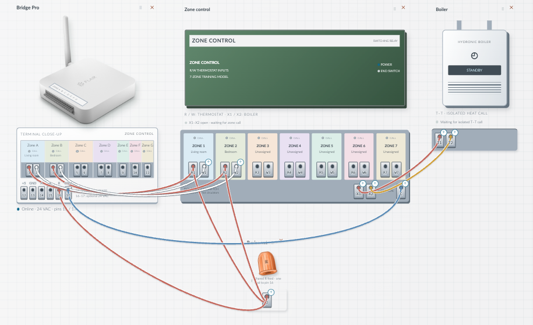Select Zone control terminal R2
The image size is (533, 325).
click(225, 169)
